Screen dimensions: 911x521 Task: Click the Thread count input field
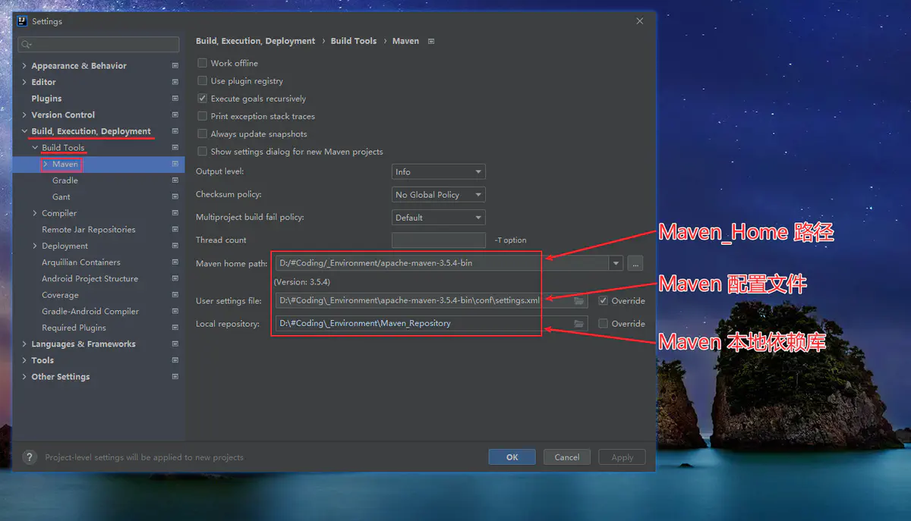[439, 240]
